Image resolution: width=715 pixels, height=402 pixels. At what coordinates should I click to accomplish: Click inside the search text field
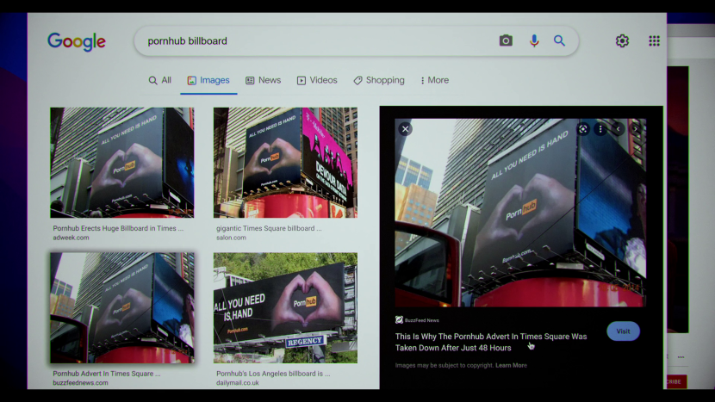[x=310, y=40]
